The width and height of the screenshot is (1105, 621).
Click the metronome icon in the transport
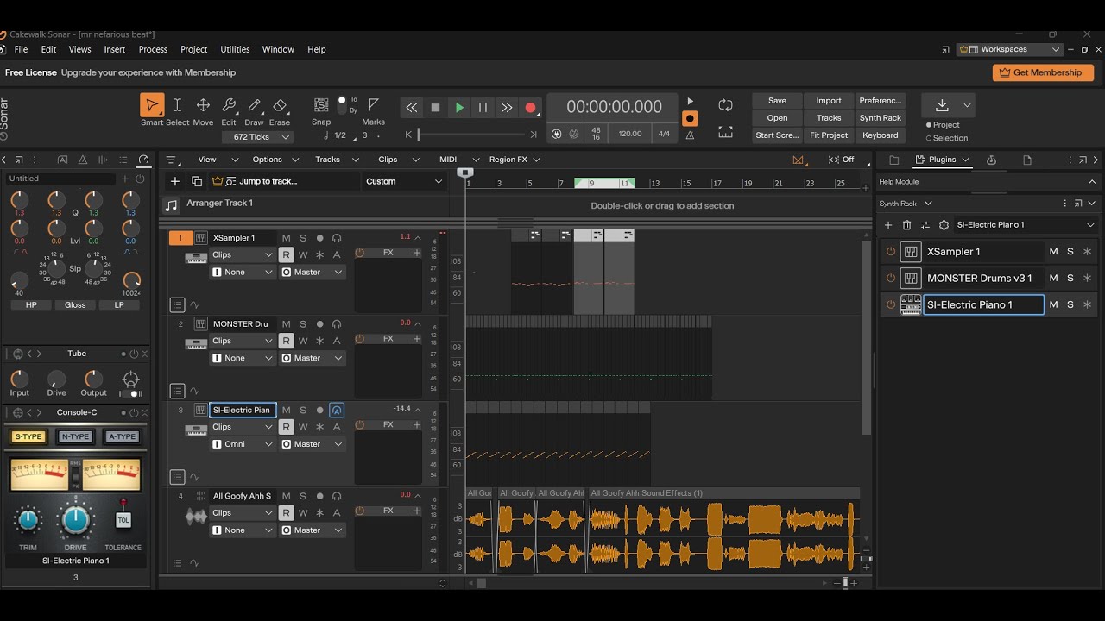[690, 135]
